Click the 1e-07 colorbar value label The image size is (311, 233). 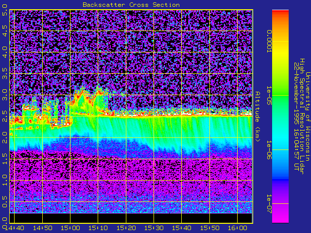tap(269, 204)
